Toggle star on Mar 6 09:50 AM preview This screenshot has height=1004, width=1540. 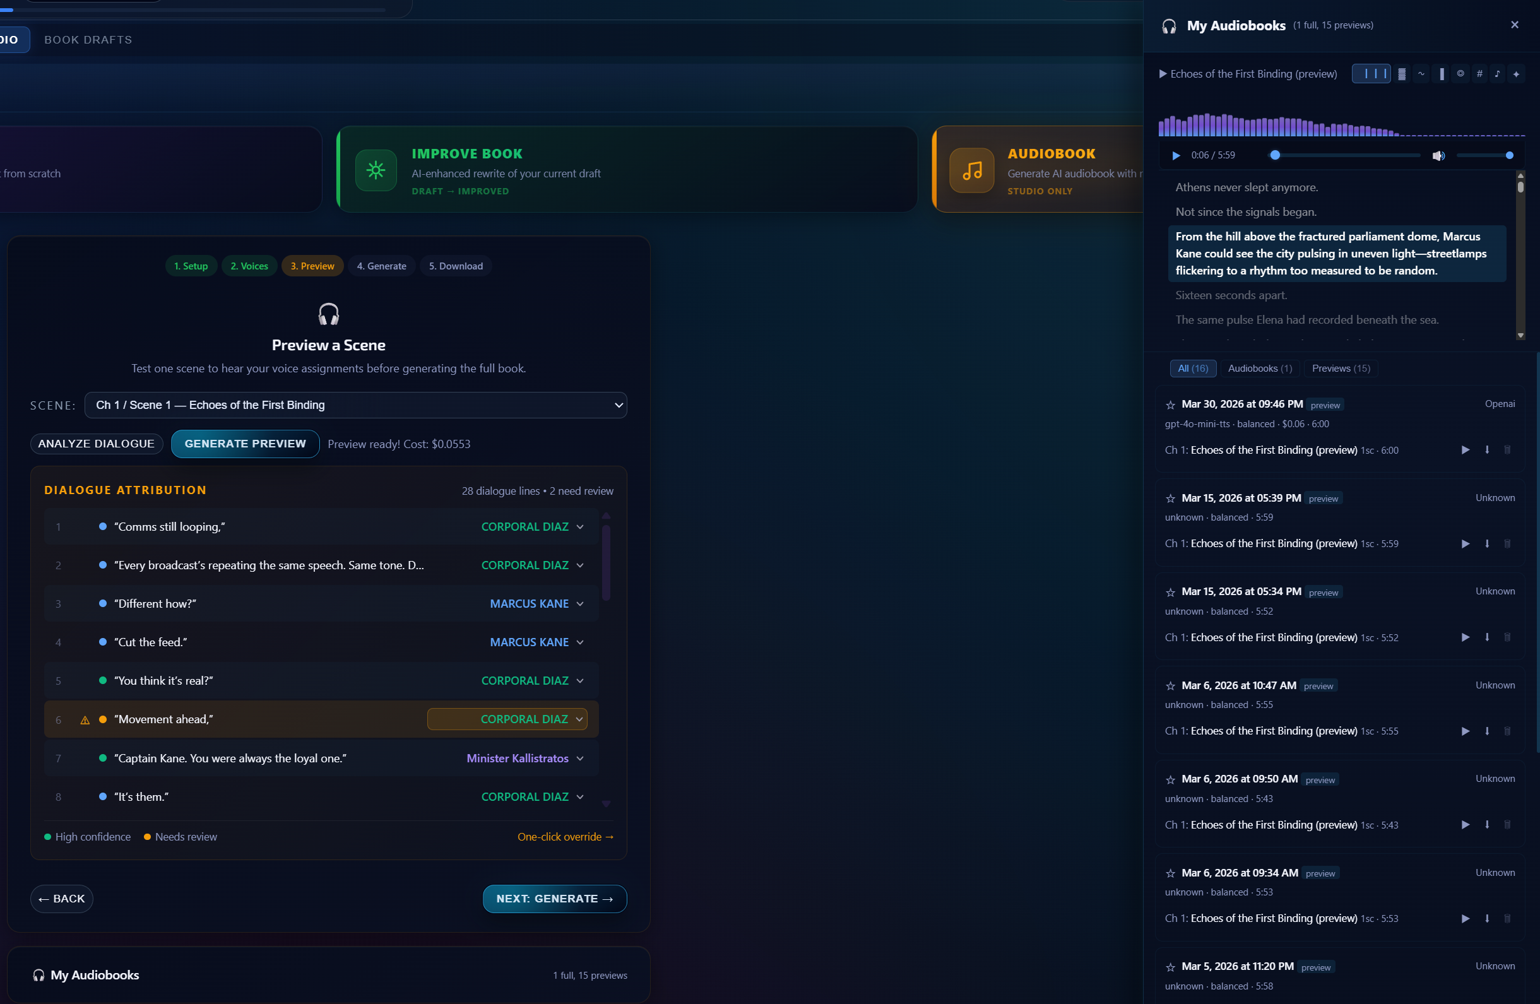pos(1170,780)
